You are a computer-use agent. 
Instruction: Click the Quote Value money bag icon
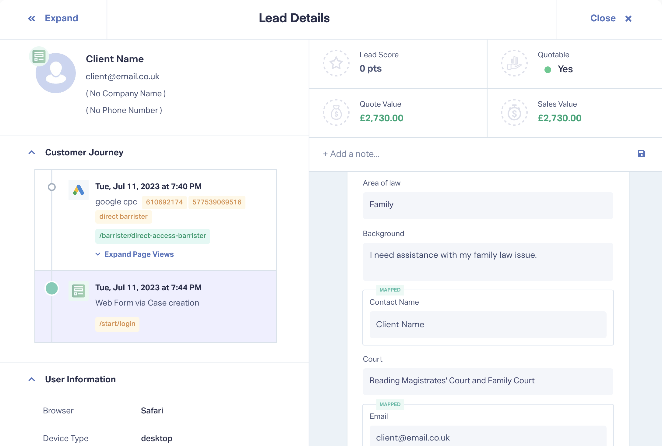point(336,112)
